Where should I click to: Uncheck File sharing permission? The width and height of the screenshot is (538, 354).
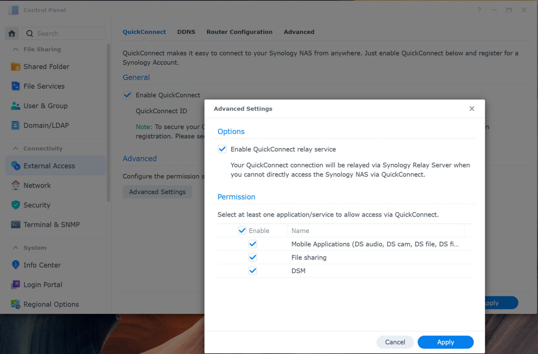point(253,257)
